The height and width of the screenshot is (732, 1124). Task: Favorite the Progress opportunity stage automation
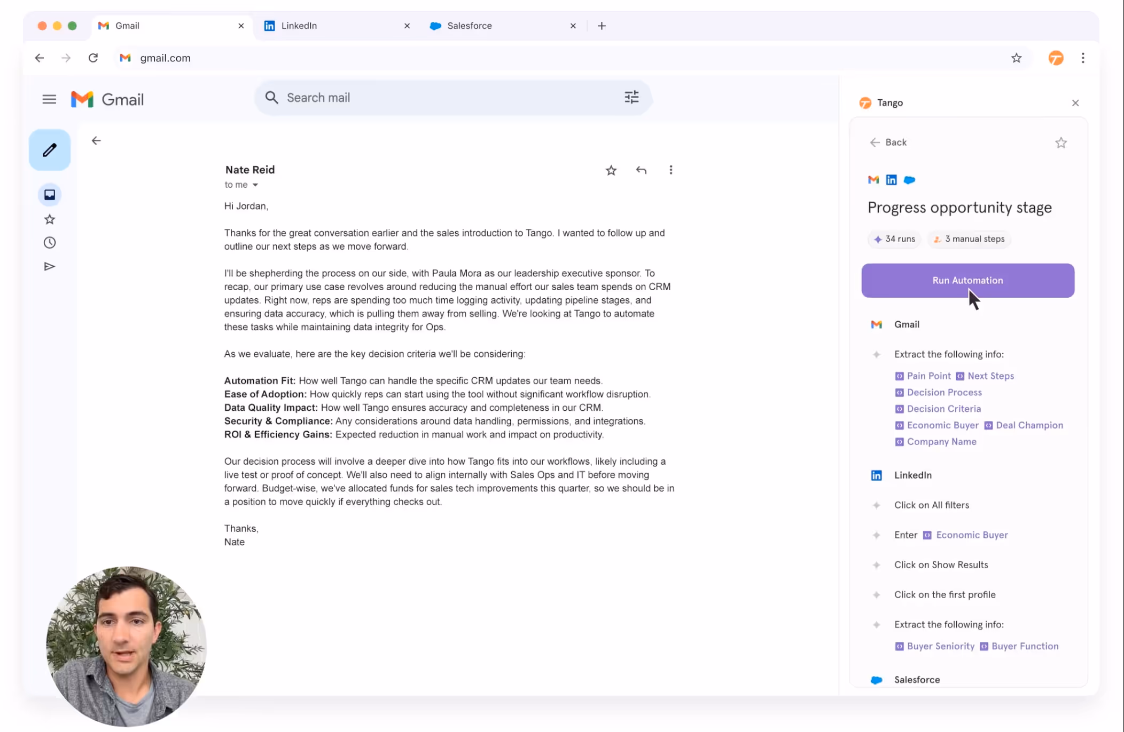[1061, 142]
